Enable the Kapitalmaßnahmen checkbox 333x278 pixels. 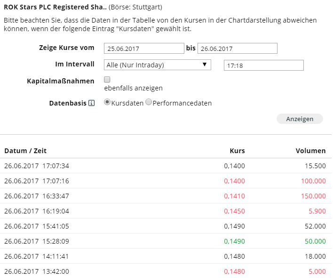point(107,80)
